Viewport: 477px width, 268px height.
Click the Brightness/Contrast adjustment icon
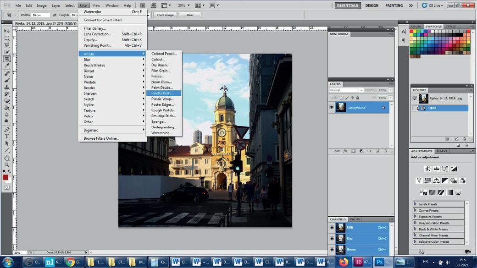click(x=427, y=169)
